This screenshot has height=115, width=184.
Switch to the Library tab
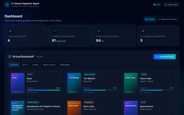click(150, 19)
